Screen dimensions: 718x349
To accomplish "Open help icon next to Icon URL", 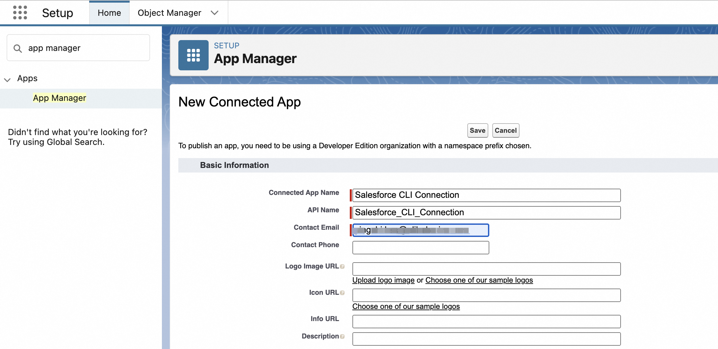I will tap(342, 293).
